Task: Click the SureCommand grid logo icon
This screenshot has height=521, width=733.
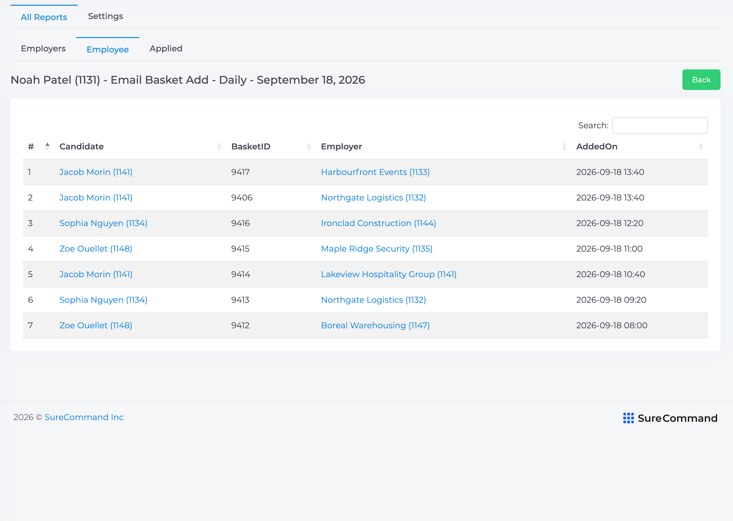Action: pyautogui.click(x=628, y=418)
